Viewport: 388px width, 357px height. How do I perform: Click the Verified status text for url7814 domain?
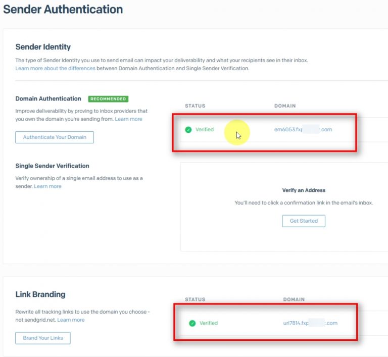click(208, 323)
